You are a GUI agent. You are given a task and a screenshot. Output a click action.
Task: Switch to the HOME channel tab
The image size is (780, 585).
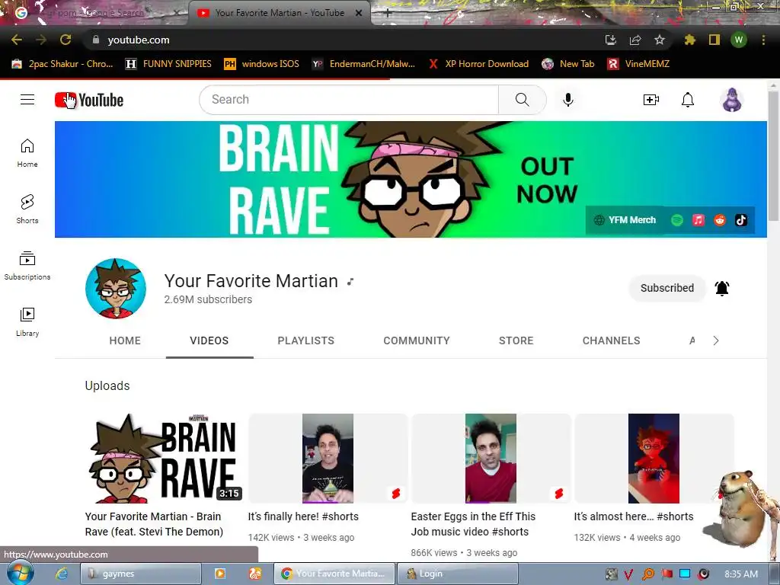coord(125,340)
